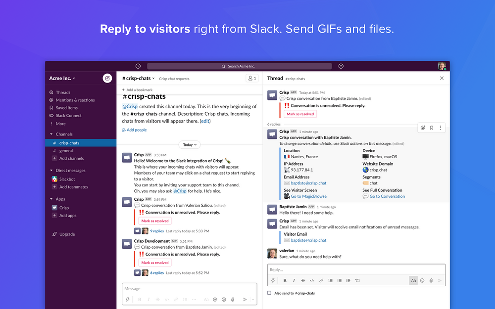This screenshot has width=495, height=309.
Task: Toggle italic in the thread reply toolbar
Action: coord(294,281)
